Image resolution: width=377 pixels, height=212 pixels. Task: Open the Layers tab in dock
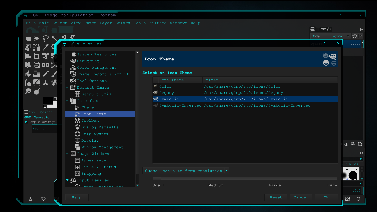coord(312,29)
